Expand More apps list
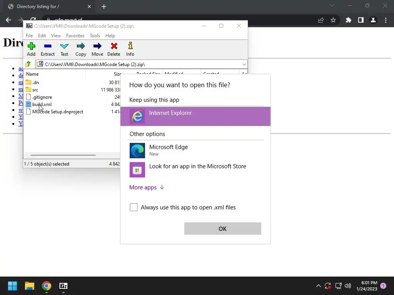The width and height of the screenshot is (394, 295). click(147, 187)
